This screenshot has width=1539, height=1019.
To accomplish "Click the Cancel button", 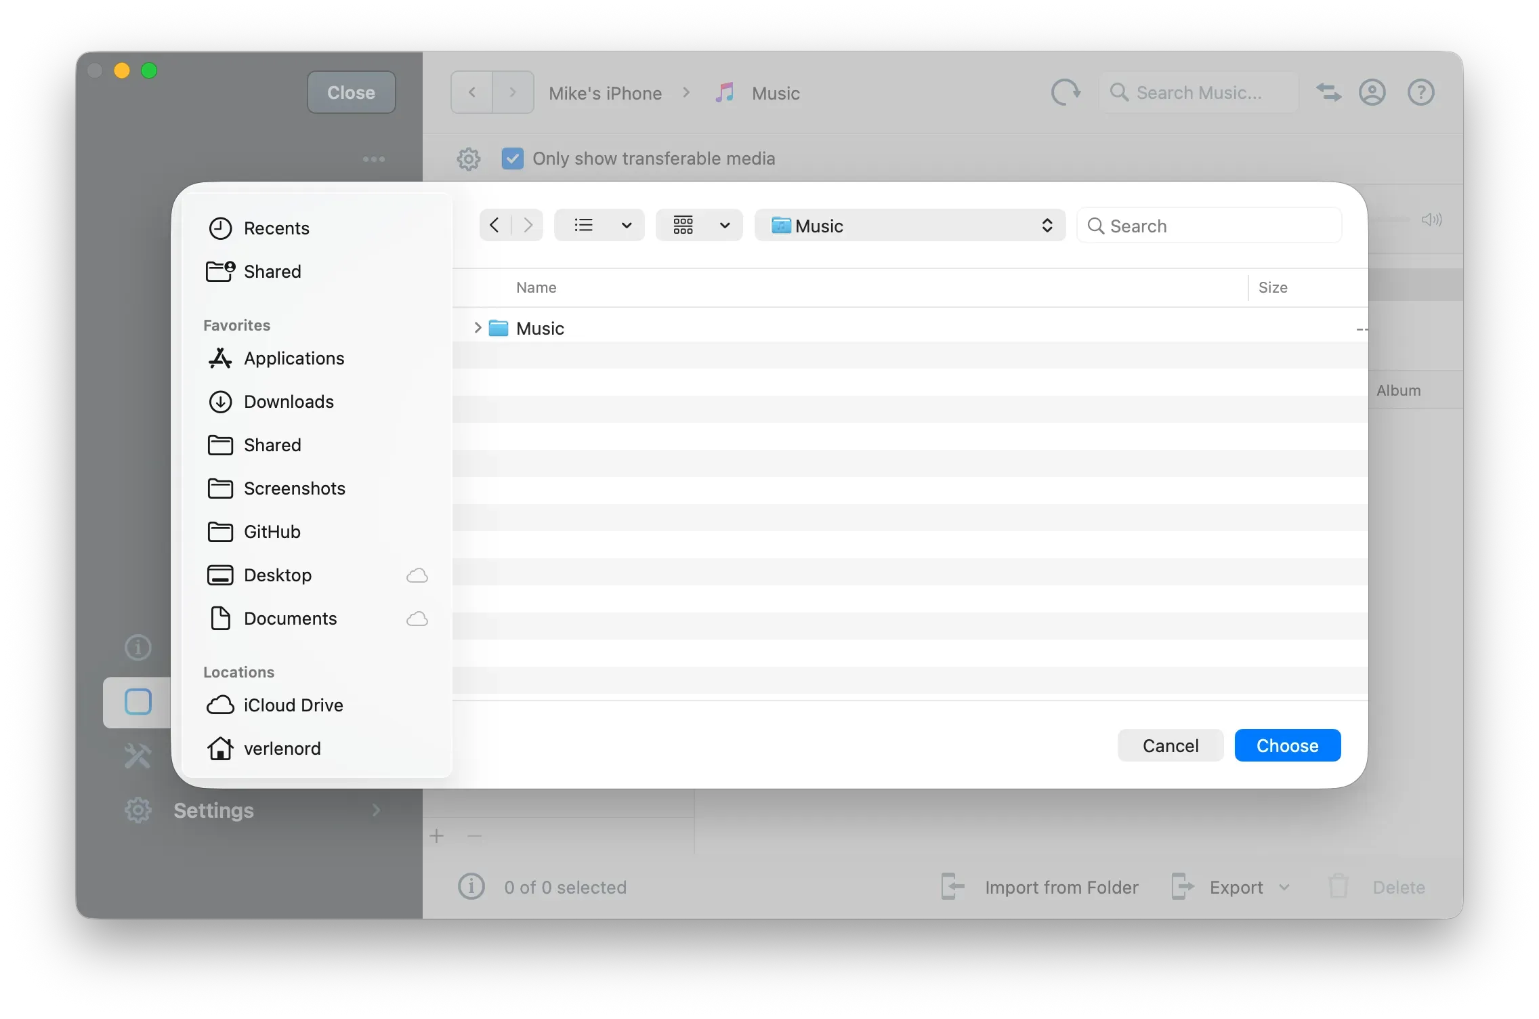I will [1170, 745].
